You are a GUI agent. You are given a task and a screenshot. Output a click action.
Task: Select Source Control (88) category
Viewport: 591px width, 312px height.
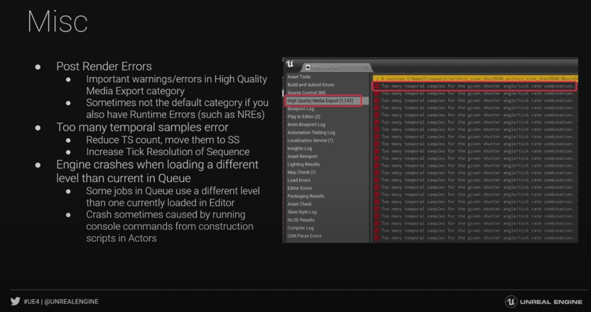coord(306,92)
